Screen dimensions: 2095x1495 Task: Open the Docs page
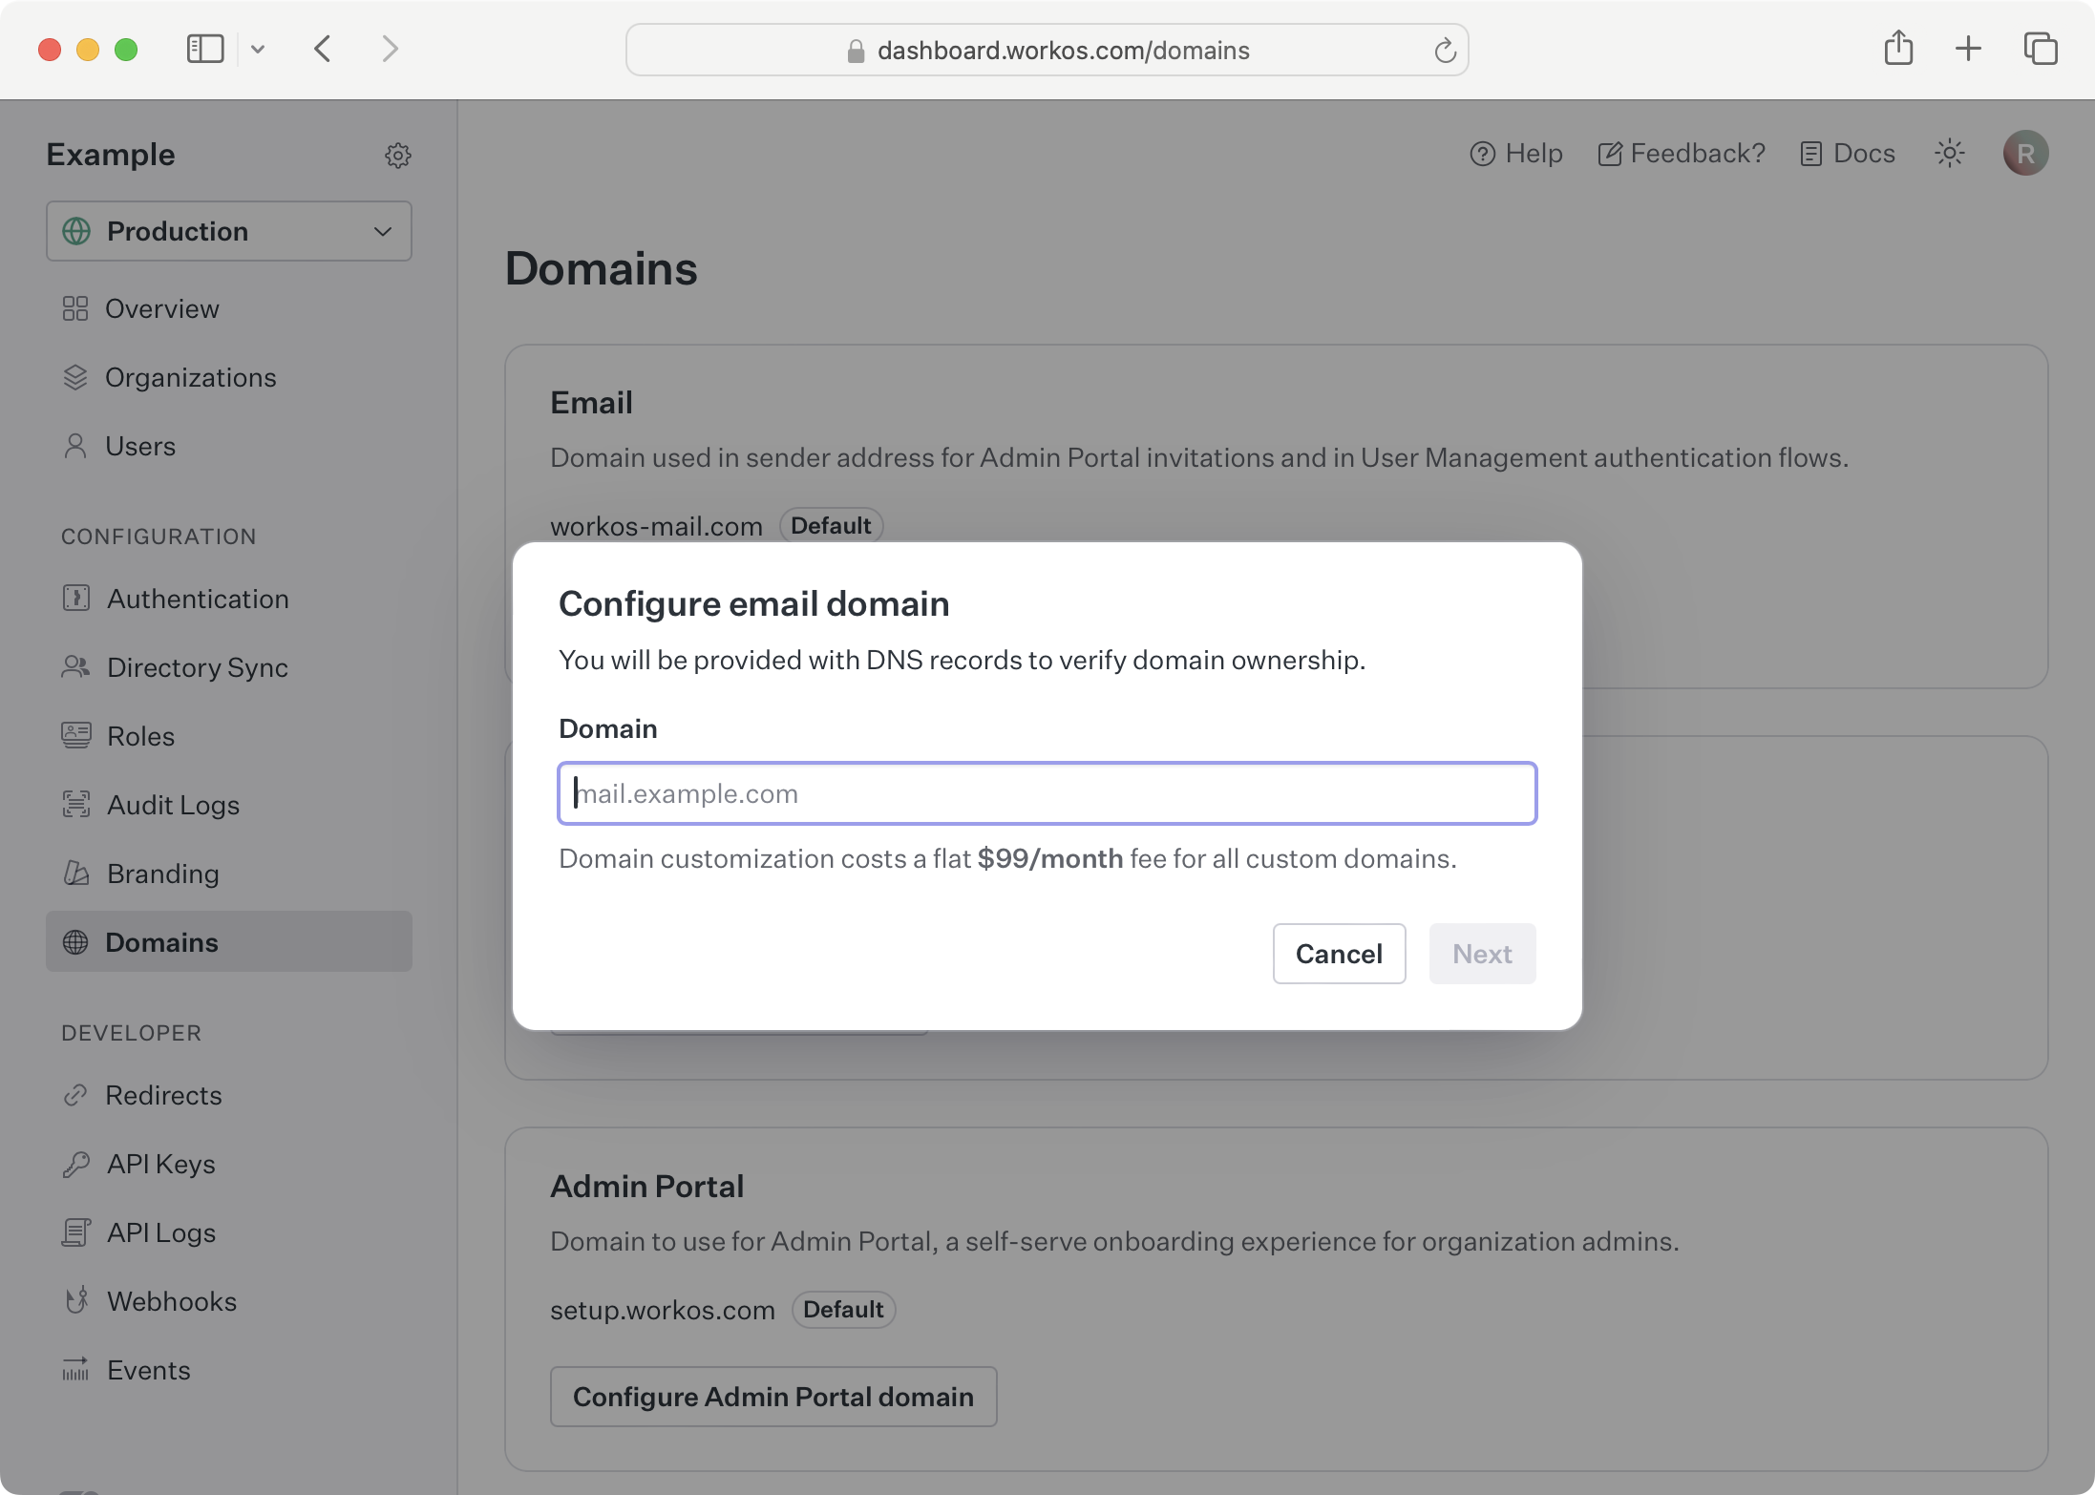[1848, 154]
